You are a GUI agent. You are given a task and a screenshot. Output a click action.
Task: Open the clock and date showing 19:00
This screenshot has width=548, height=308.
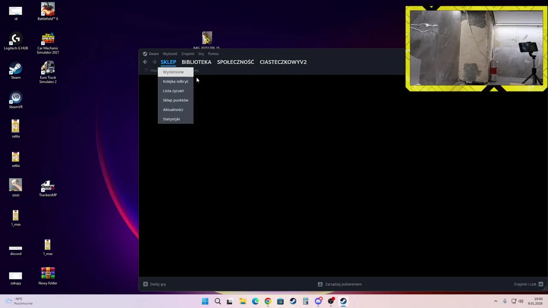(x=535, y=301)
